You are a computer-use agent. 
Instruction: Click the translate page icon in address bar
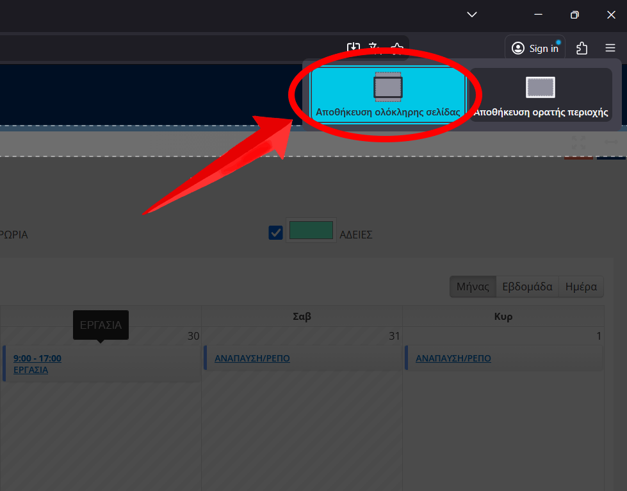point(375,48)
